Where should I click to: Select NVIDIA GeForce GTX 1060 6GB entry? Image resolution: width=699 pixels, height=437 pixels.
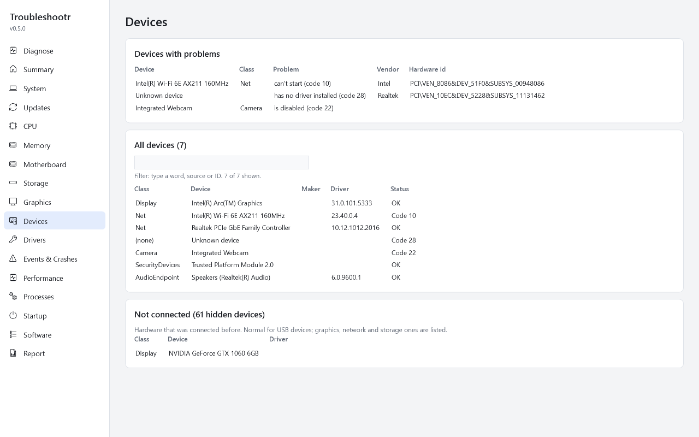pos(214,353)
